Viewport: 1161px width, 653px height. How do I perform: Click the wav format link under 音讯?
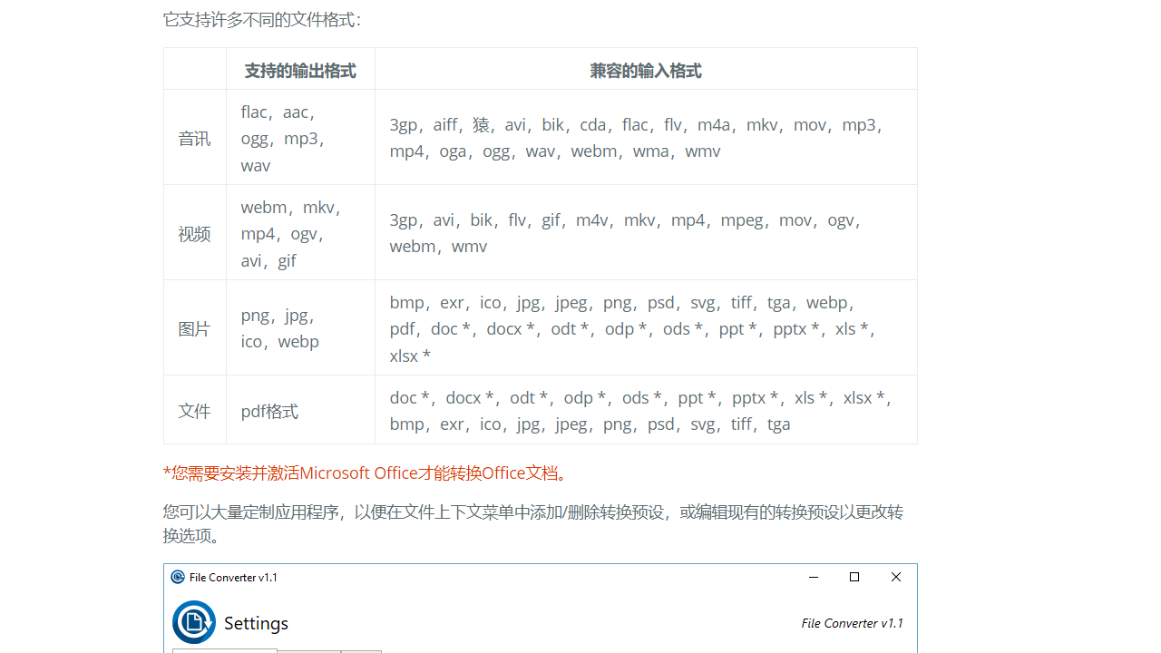[256, 165]
